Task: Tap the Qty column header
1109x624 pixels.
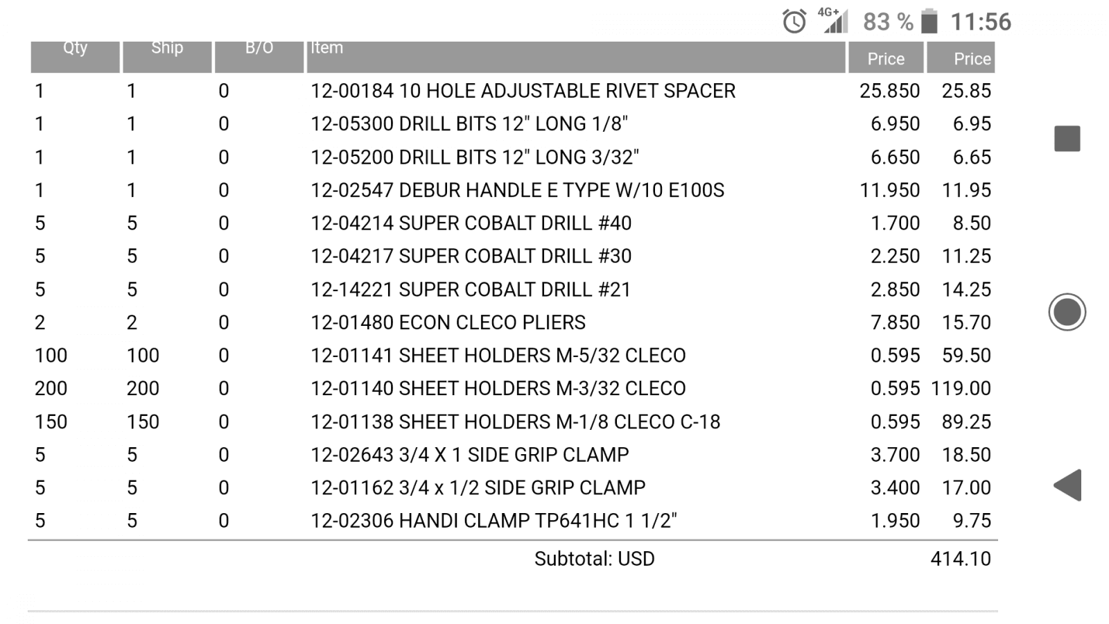Action: click(76, 49)
